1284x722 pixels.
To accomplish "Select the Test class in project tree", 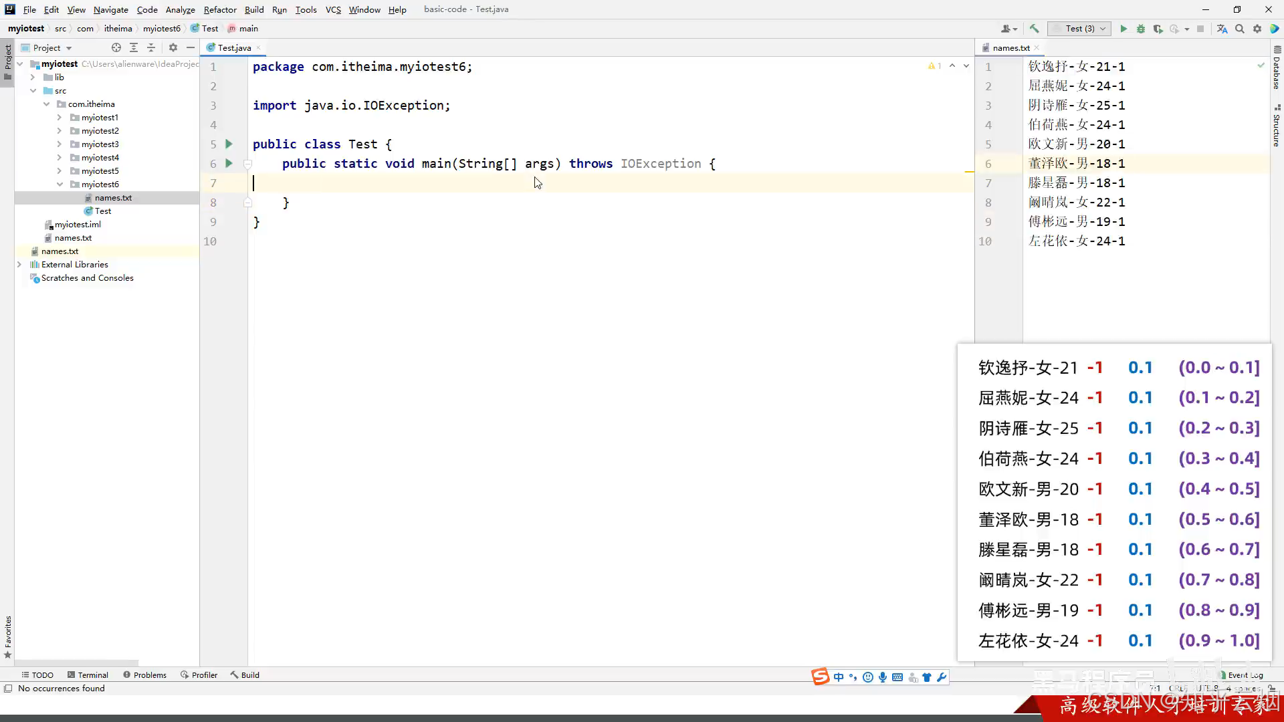I will (x=102, y=211).
